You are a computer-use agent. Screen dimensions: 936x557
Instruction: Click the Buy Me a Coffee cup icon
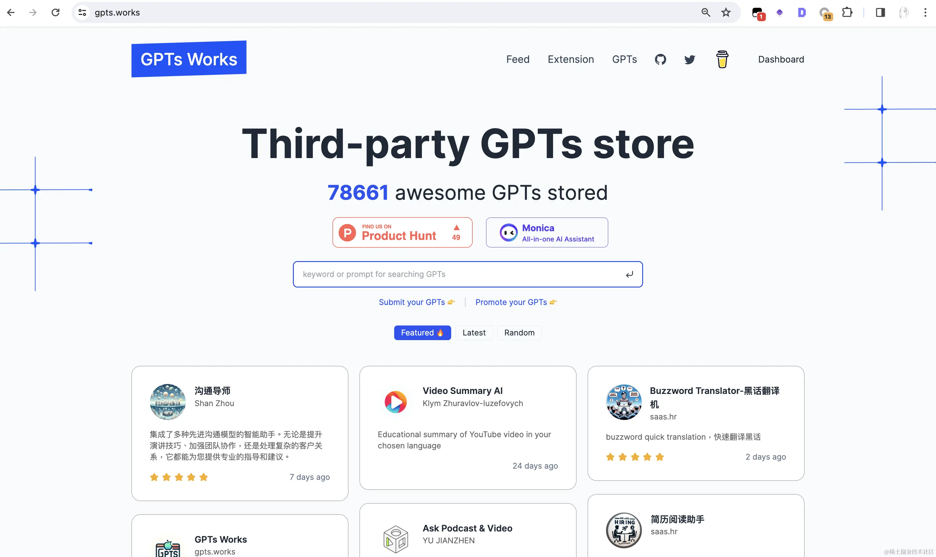[x=722, y=59]
